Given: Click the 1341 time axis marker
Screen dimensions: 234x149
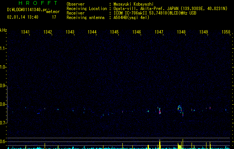Looking at the screenshot, I should pyautogui.click(x=25, y=32).
